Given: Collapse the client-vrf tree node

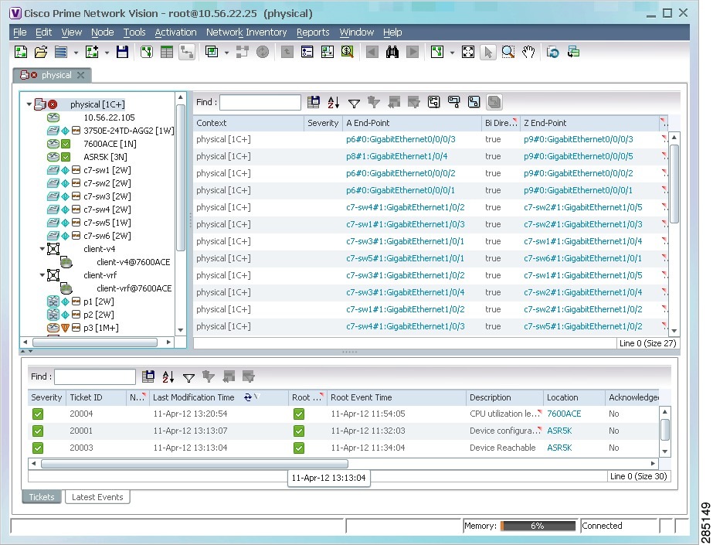Looking at the screenshot, I should pyautogui.click(x=42, y=275).
